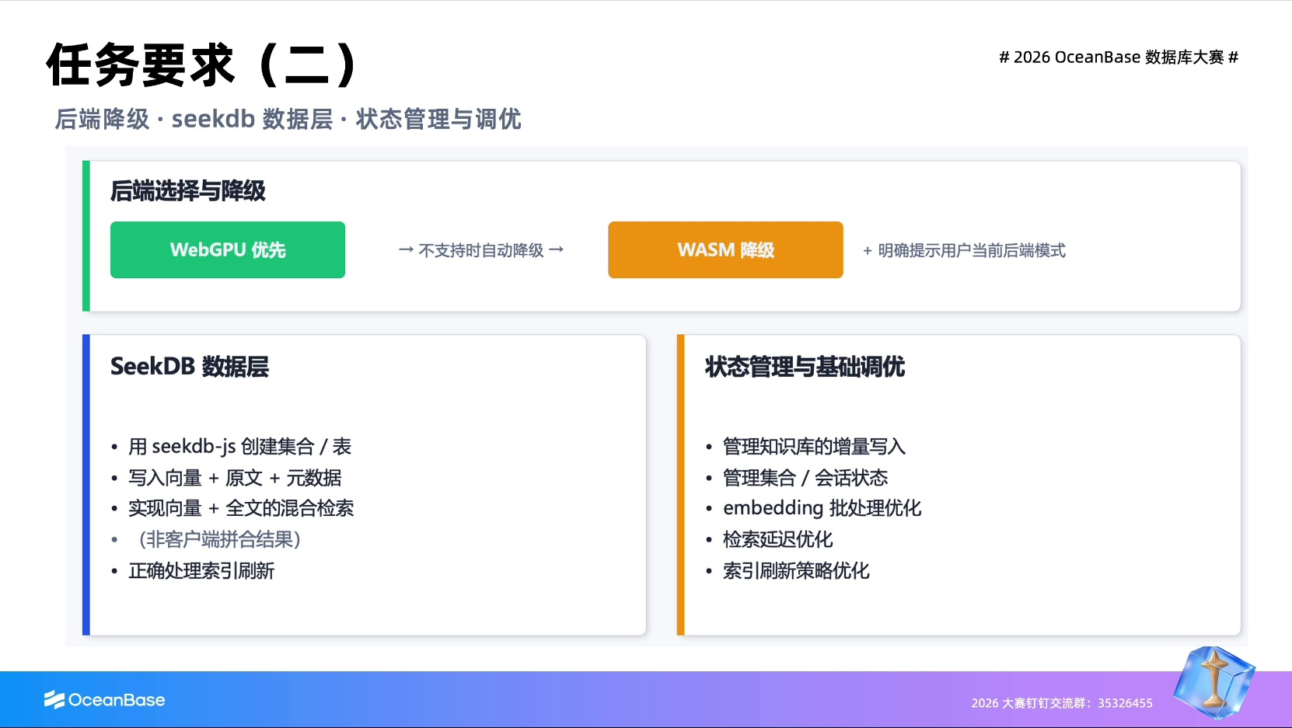
Task: Click the header tag # 2026 OceanBase 数据库大赛 #
Action: [x=1118, y=57]
